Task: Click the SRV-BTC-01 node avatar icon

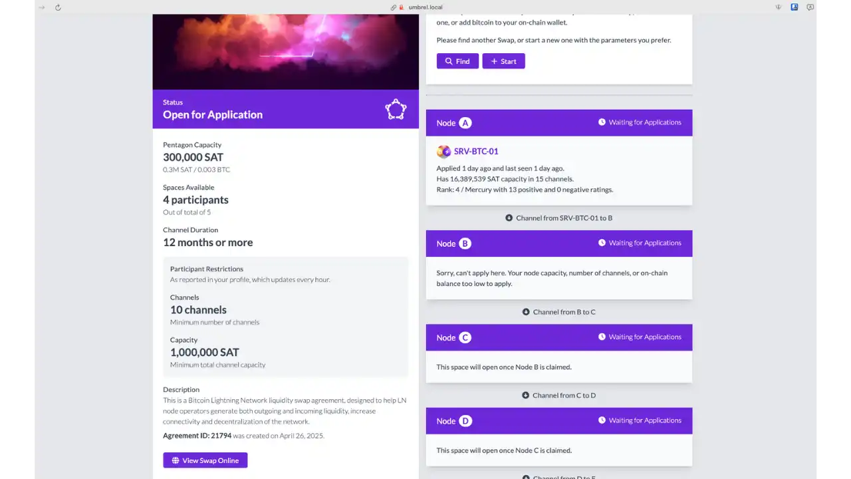Action: point(443,151)
